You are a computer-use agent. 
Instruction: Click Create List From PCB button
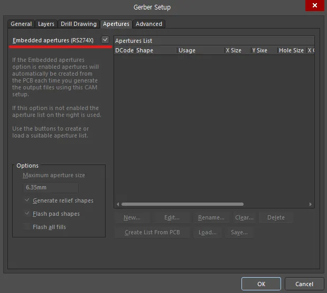pyautogui.click(x=152, y=232)
